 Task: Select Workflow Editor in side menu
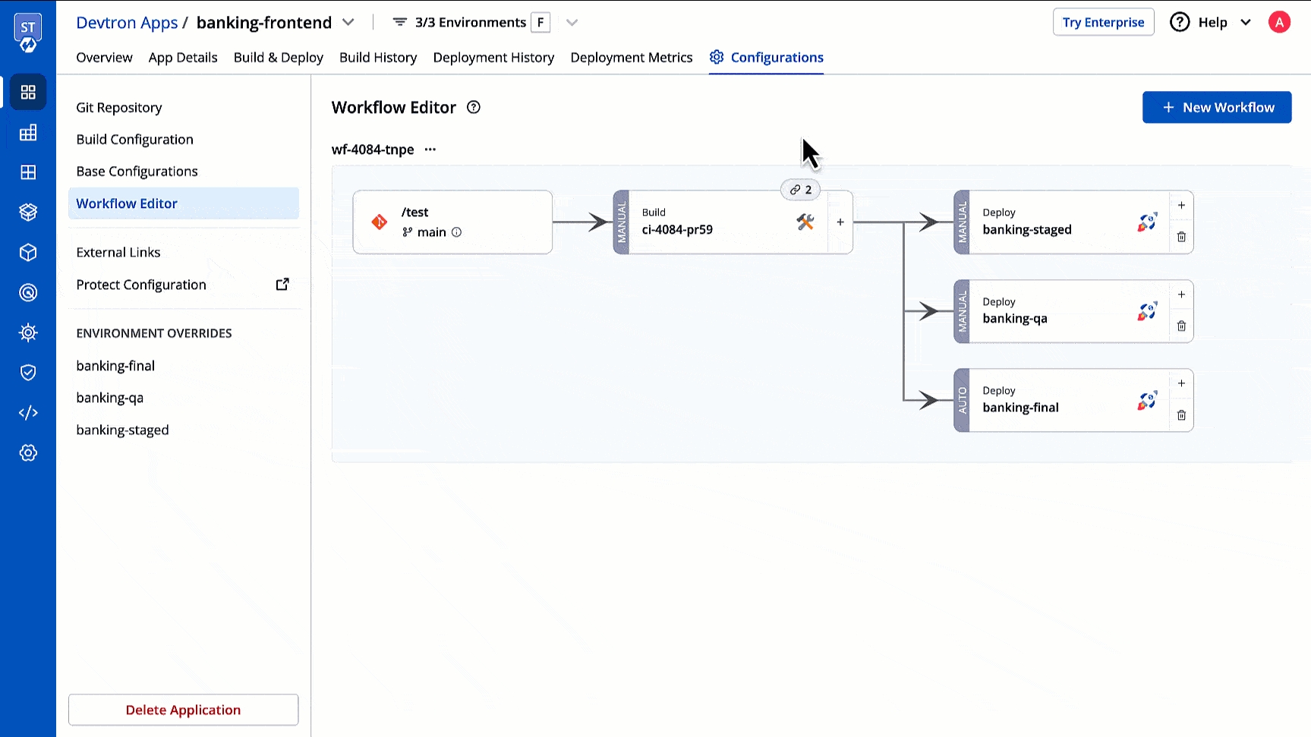point(184,203)
